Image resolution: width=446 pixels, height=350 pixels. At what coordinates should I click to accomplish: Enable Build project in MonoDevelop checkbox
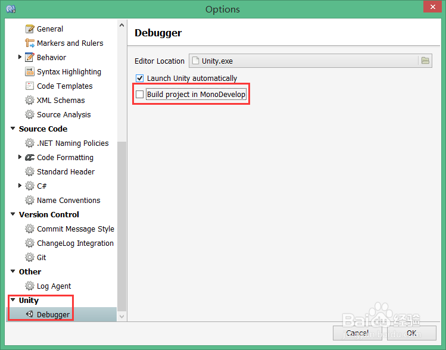pos(140,95)
